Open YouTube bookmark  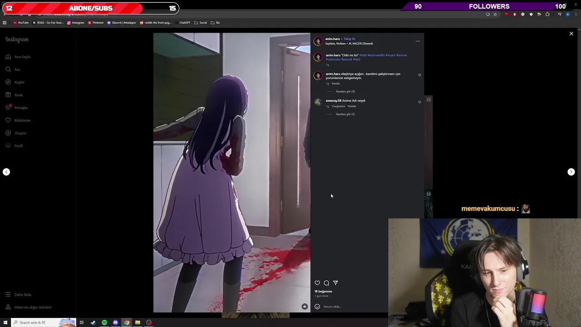(x=21, y=23)
